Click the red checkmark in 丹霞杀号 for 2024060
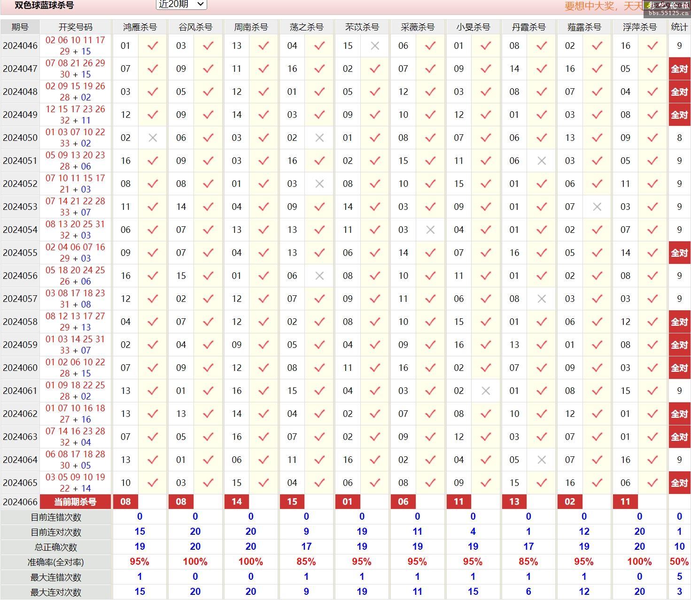This screenshot has height=600, width=691. coord(542,368)
